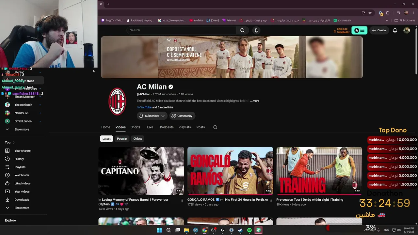Select the Popular sort chip
The height and width of the screenshot is (235, 418).
pos(122,139)
